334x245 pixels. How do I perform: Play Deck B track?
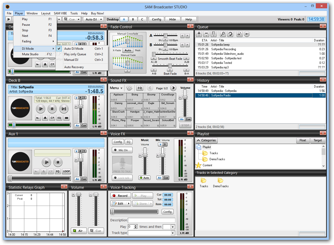tap(40, 109)
